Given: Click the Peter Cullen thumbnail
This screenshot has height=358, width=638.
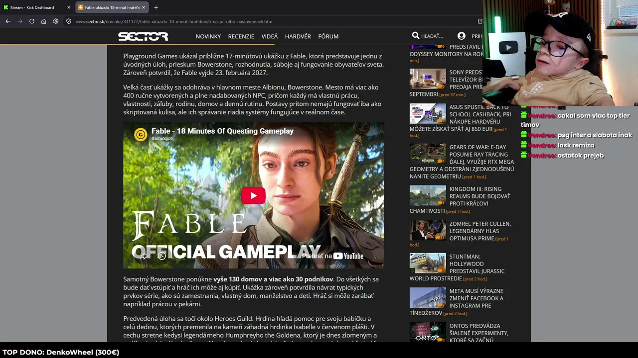Looking at the screenshot, I should click(428, 230).
